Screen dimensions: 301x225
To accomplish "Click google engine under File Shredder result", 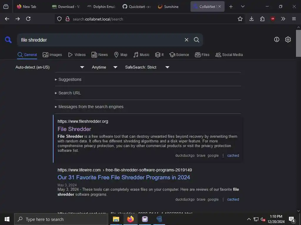I will point(213,156).
